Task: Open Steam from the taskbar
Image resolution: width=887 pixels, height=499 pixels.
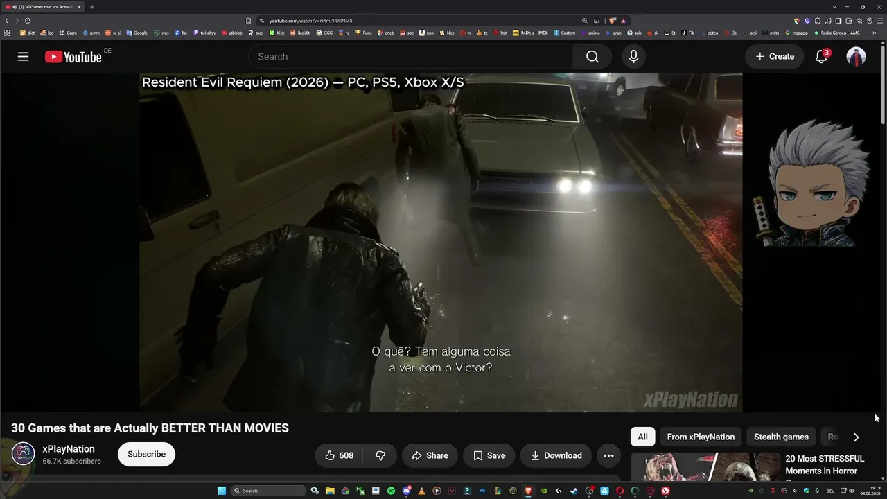Action: tap(574, 491)
